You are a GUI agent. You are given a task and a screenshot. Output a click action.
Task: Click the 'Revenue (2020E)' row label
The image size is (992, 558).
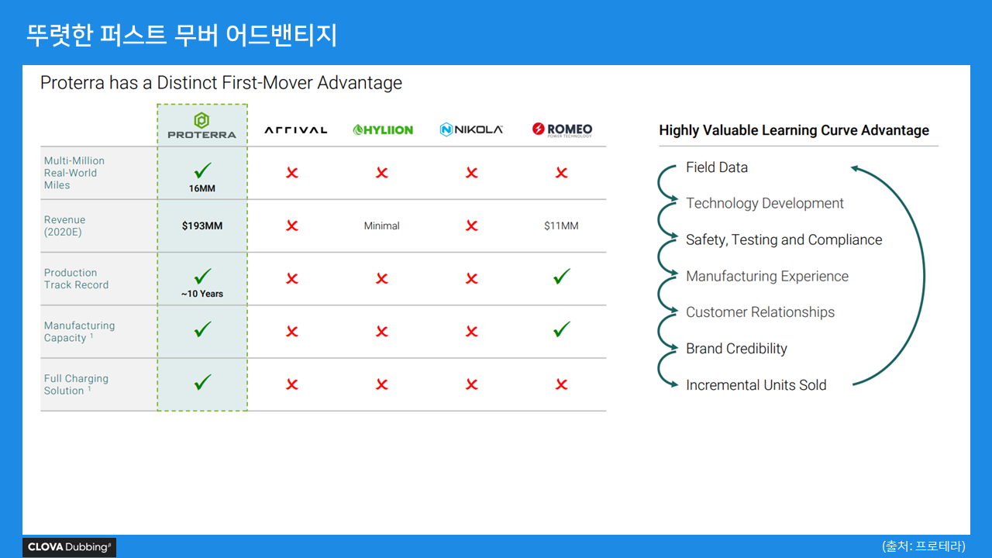64,226
